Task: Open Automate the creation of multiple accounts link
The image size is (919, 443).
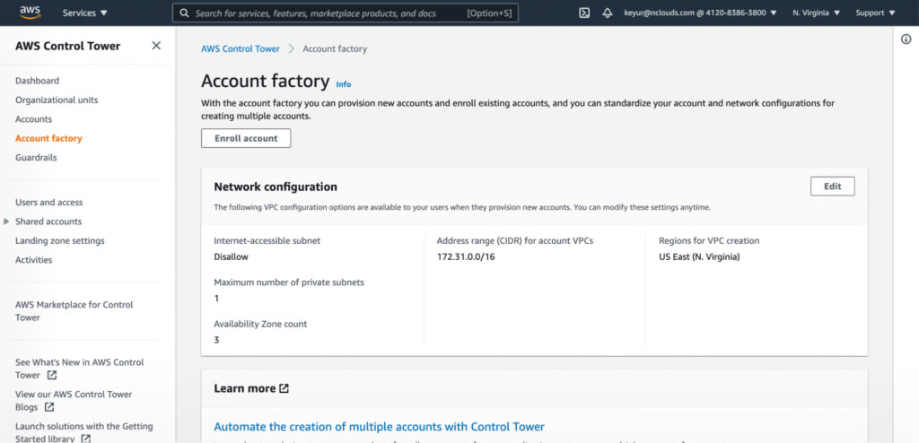Action: [380, 427]
